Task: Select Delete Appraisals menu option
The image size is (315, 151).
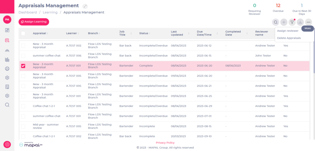Action: [x=289, y=38]
